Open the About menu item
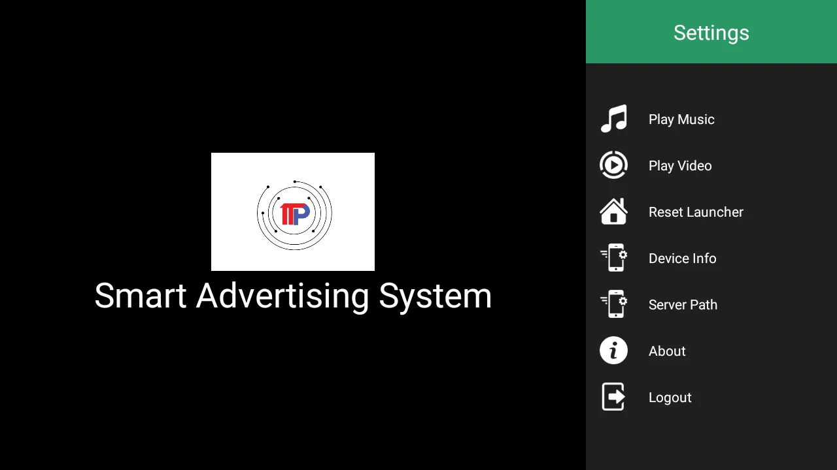The width and height of the screenshot is (837, 470). pos(711,351)
